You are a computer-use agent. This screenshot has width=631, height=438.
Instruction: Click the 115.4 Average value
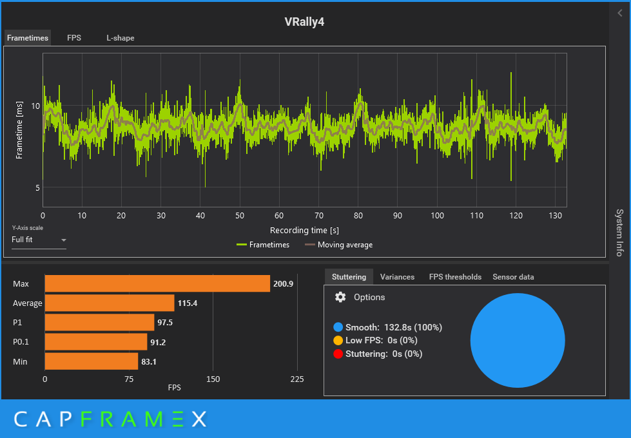pos(188,303)
